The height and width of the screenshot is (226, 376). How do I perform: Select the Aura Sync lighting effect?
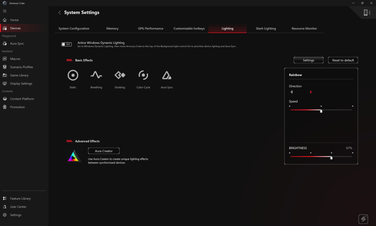tap(167, 75)
